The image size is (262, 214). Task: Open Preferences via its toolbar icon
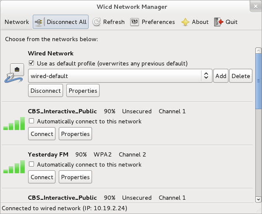tap(134, 22)
